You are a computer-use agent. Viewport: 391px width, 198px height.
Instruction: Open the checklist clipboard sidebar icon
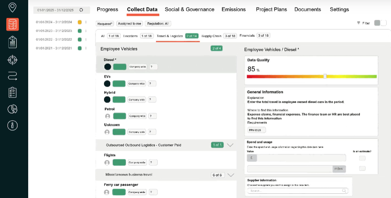pos(13,93)
